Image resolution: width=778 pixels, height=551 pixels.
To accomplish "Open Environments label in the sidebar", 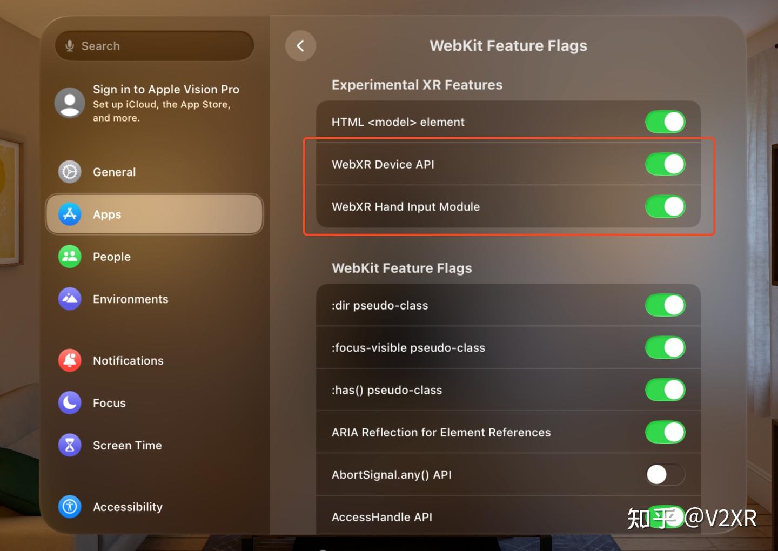I will coord(131,299).
